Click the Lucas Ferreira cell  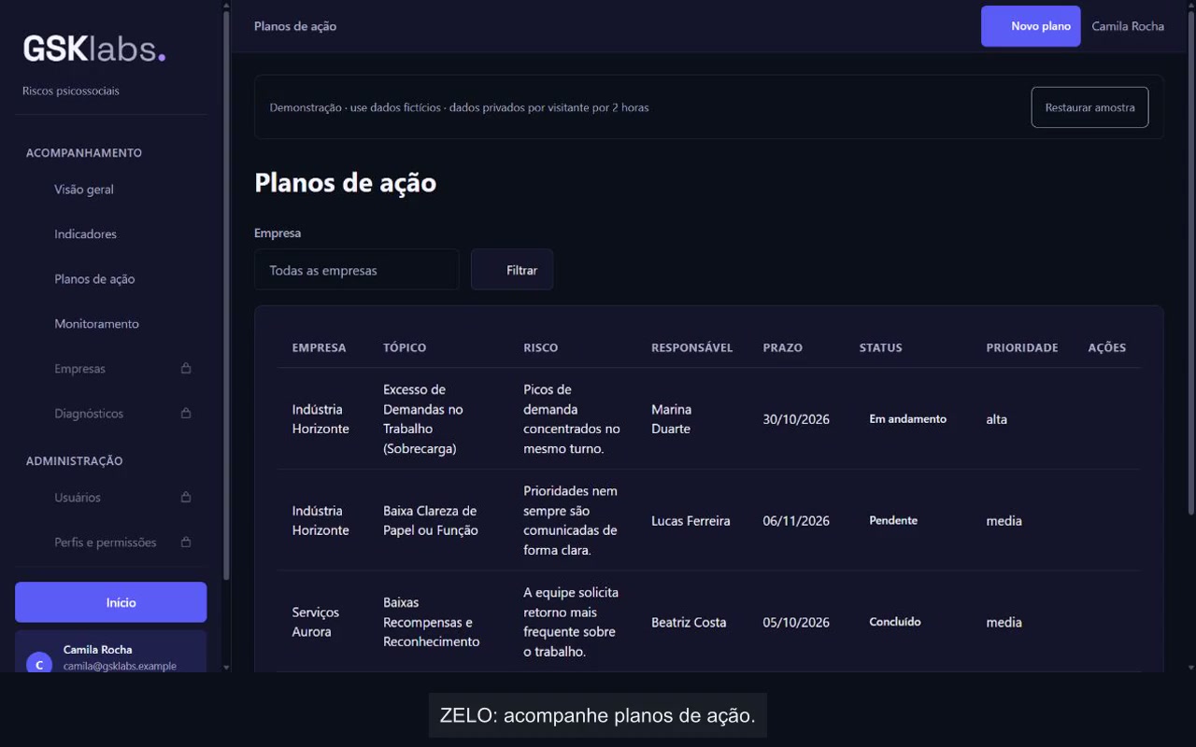[x=691, y=521]
